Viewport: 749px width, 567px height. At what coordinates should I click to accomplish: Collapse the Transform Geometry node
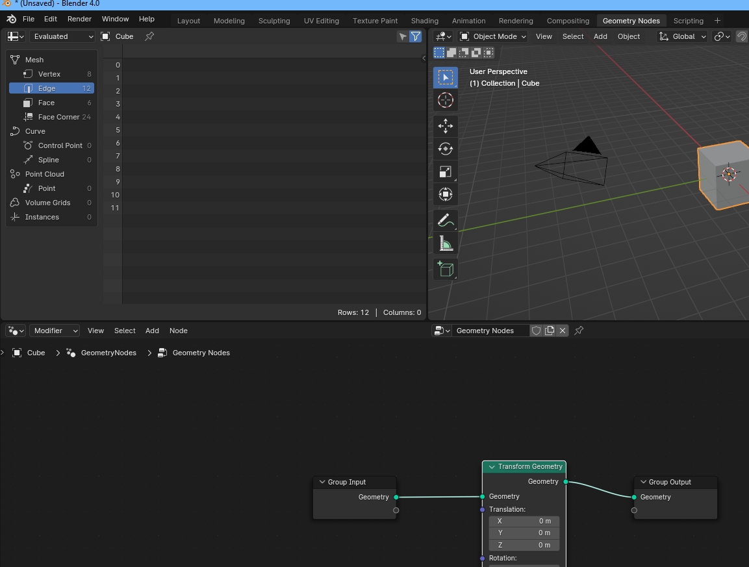point(492,467)
